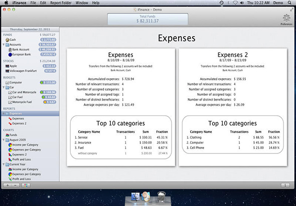Click the Car and Motorcycle budget icon

[10, 92]
